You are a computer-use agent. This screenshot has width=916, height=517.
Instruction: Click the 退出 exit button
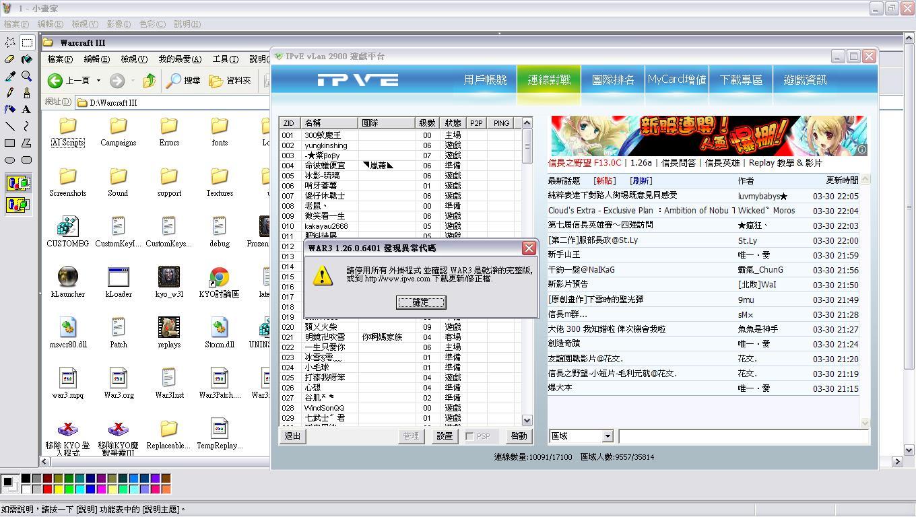tap(292, 436)
